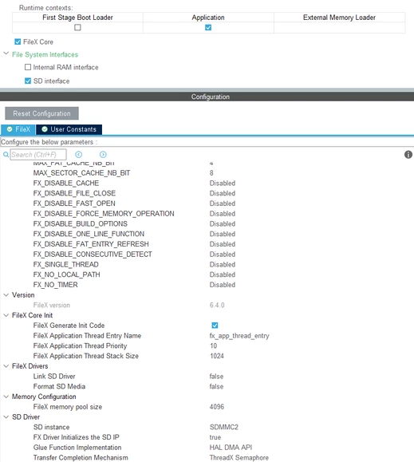The image size is (414, 462).
Task: Collapse the SD Driver section
Action: pos(6,417)
